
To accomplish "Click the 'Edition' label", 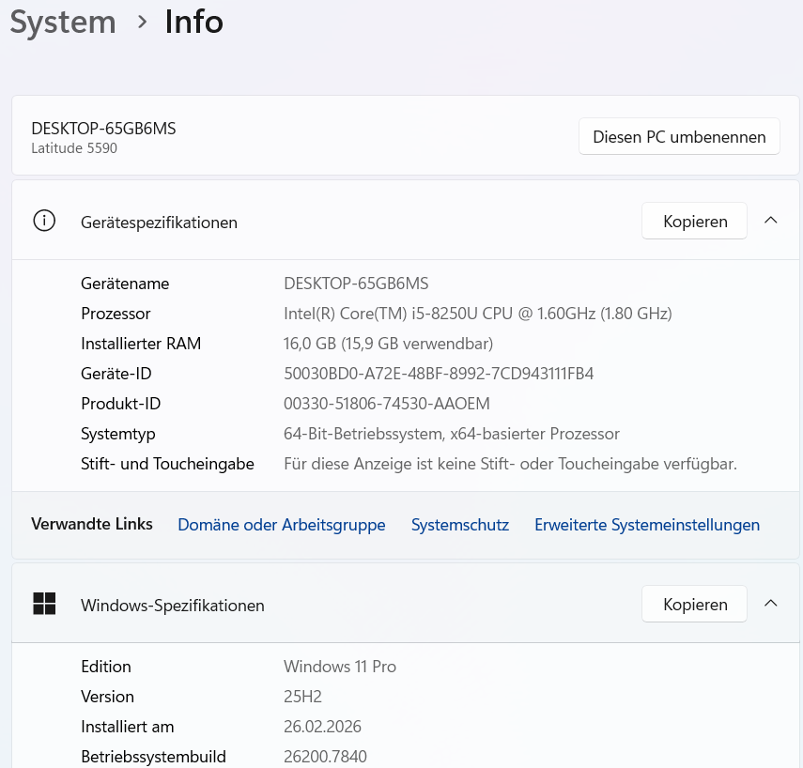I will coord(106,667).
